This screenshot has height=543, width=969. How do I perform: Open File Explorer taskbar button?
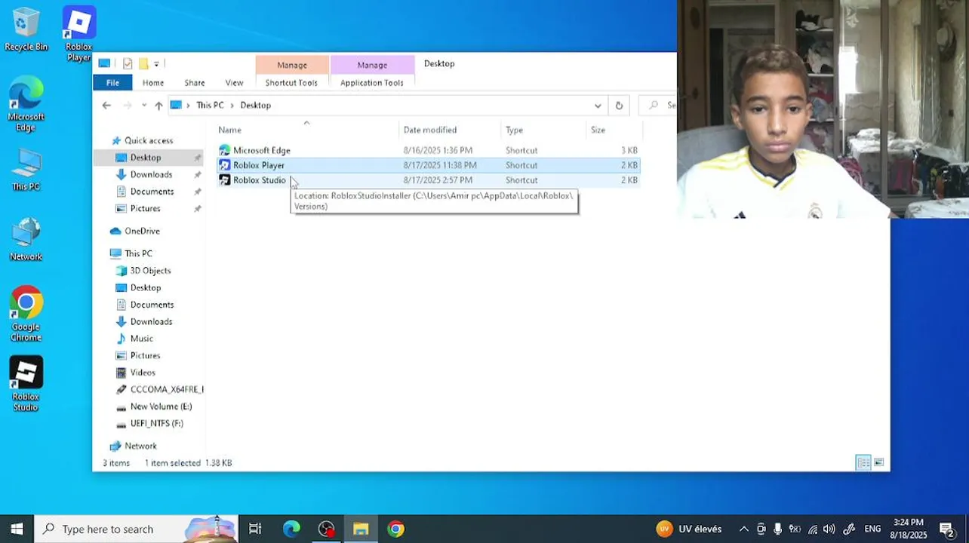click(361, 529)
